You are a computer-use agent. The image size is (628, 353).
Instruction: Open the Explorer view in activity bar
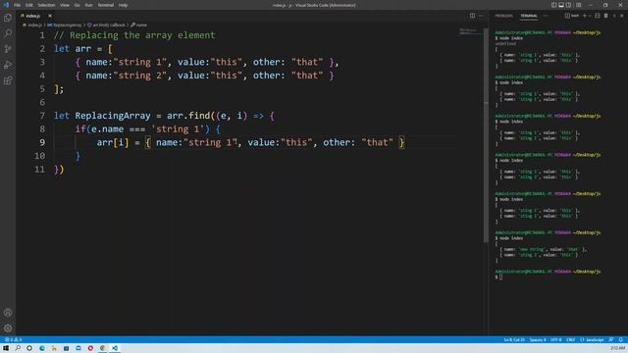(x=8, y=18)
